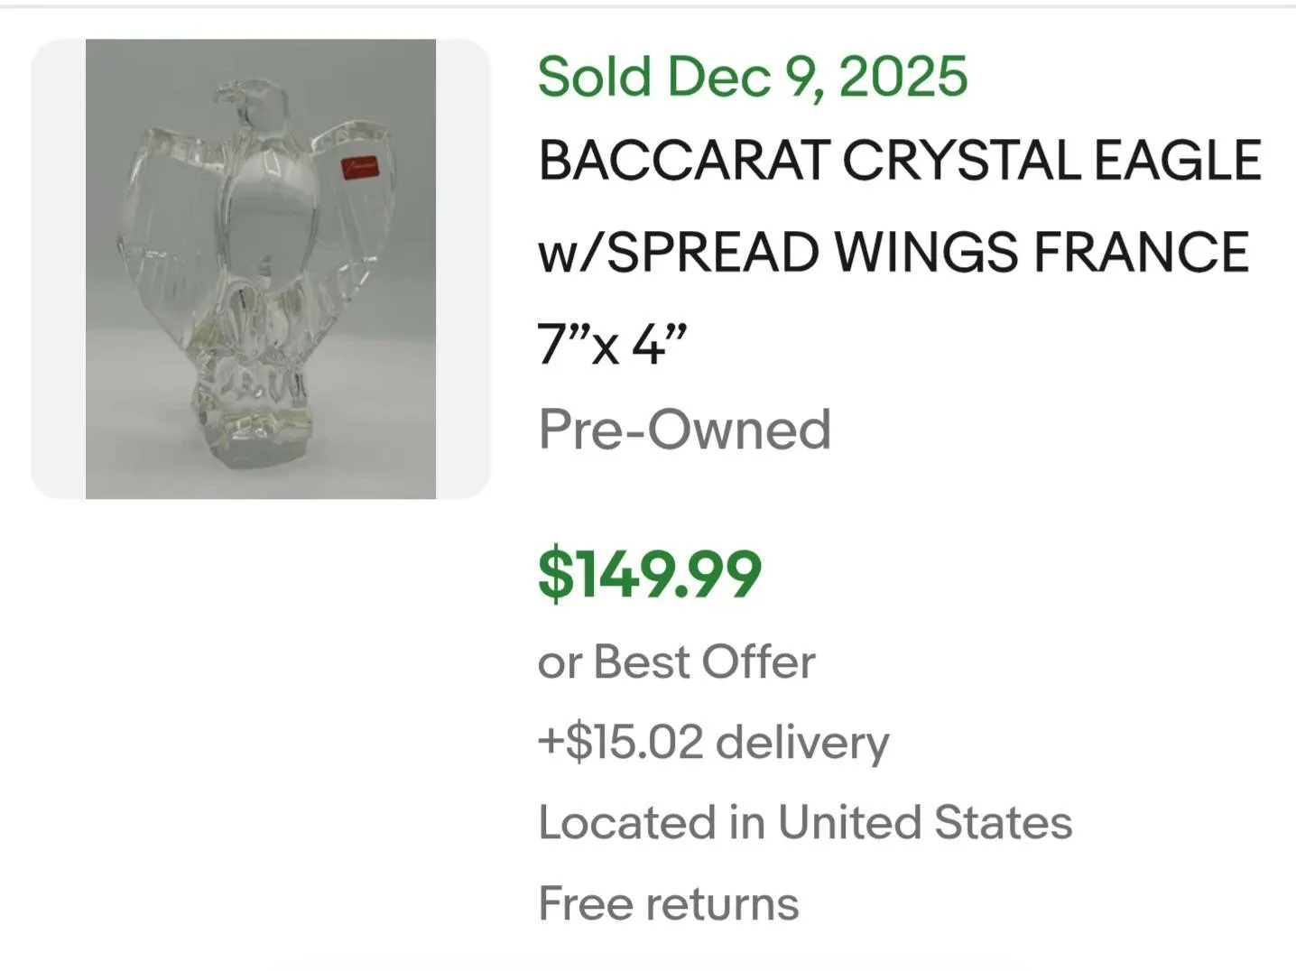Screen dimensions: 1296x971
Task: Click the Pre-Owned condition label
Action: pos(684,430)
